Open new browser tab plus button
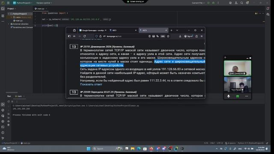274x154 pixels. click(171, 30)
